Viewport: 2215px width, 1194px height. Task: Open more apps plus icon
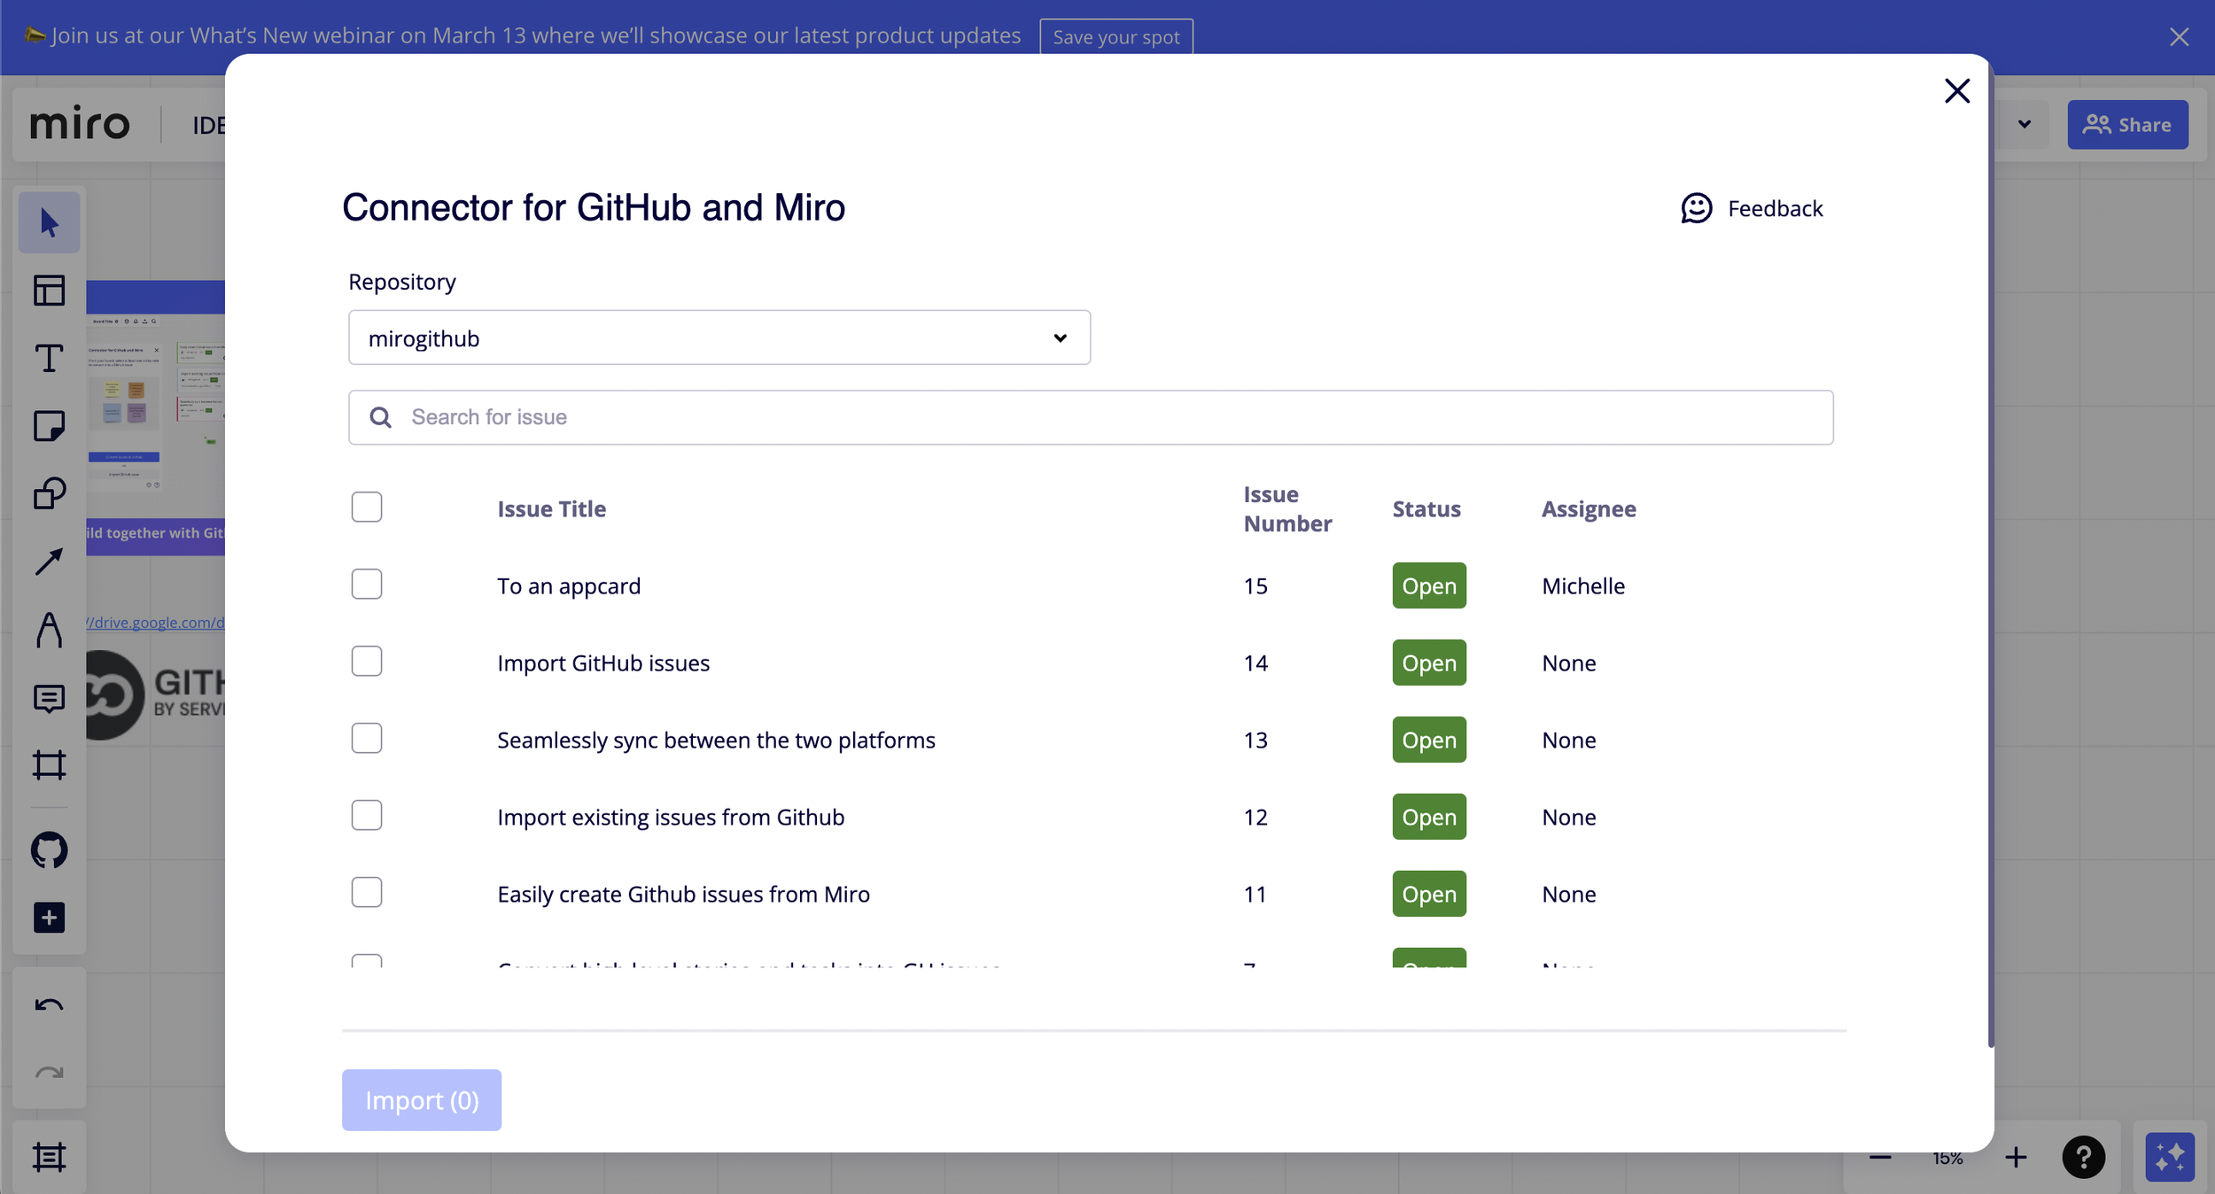click(x=50, y=918)
